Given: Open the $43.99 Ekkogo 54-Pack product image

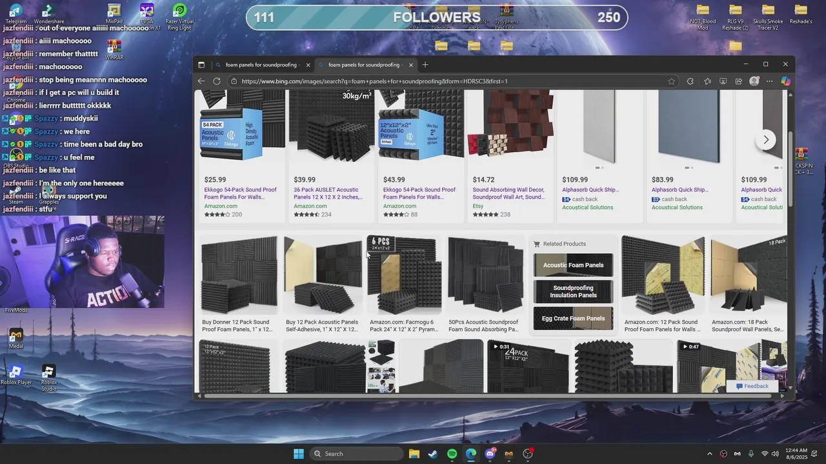Looking at the screenshot, I should click(x=421, y=126).
